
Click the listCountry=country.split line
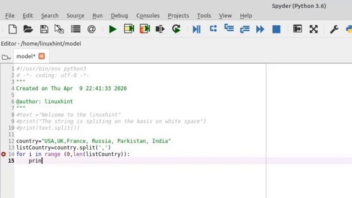[x=64, y=147]
